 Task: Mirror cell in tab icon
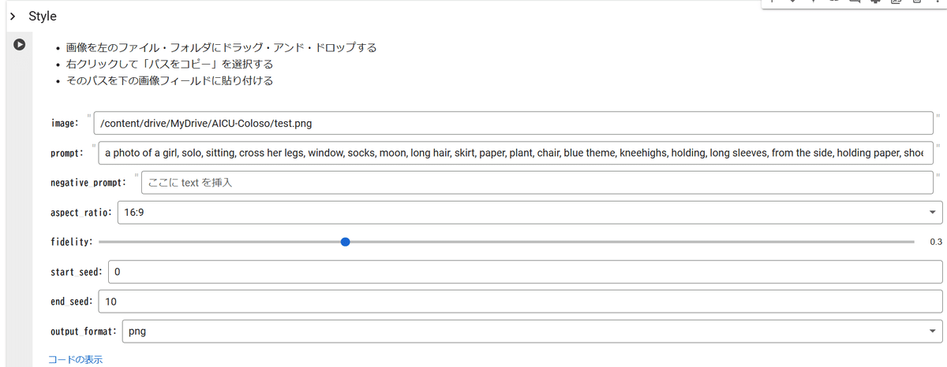[x=896, y=2]
